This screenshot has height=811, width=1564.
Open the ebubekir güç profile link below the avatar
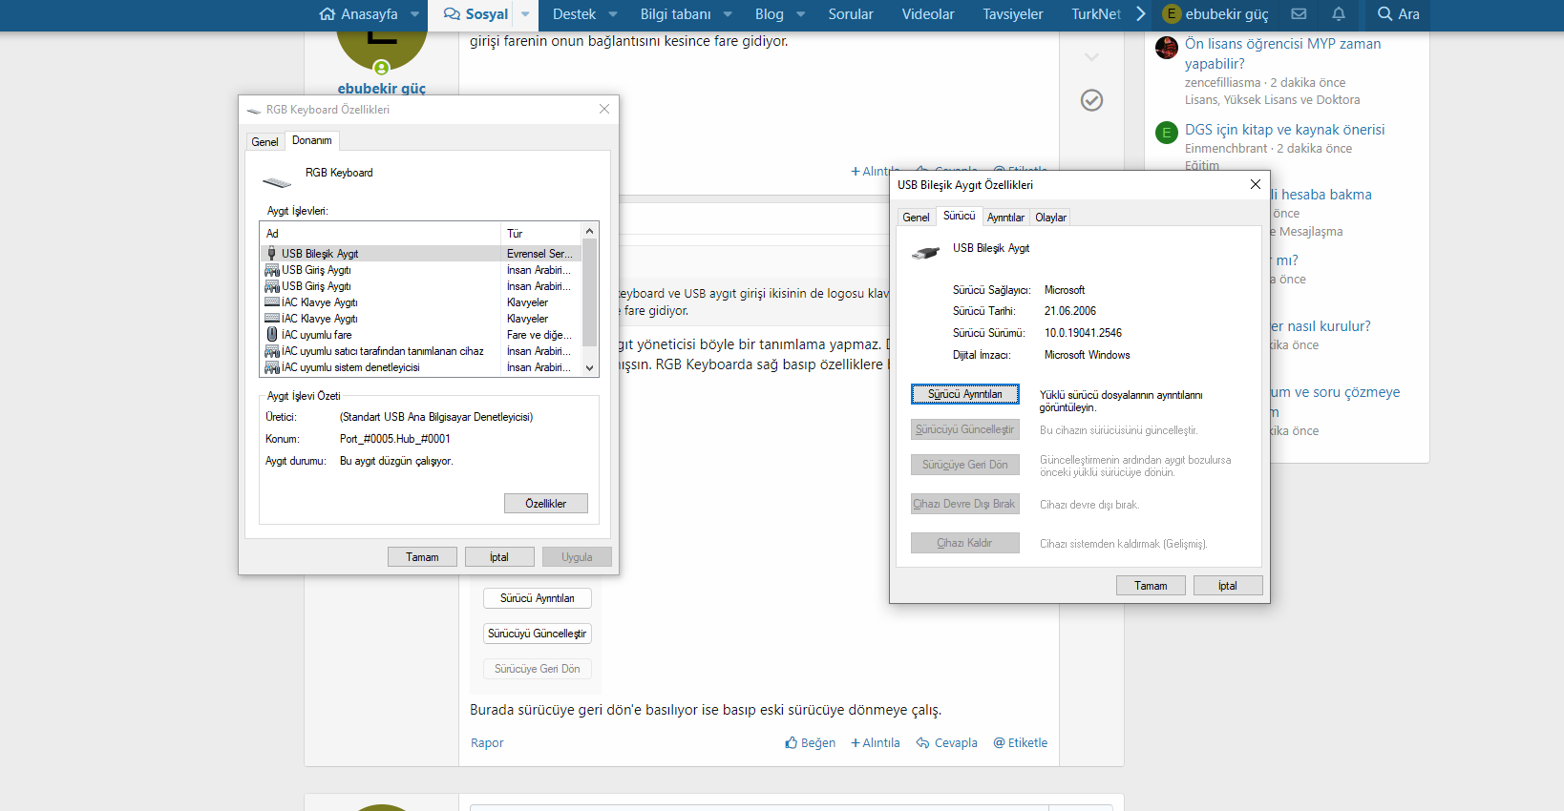(381, 89)
